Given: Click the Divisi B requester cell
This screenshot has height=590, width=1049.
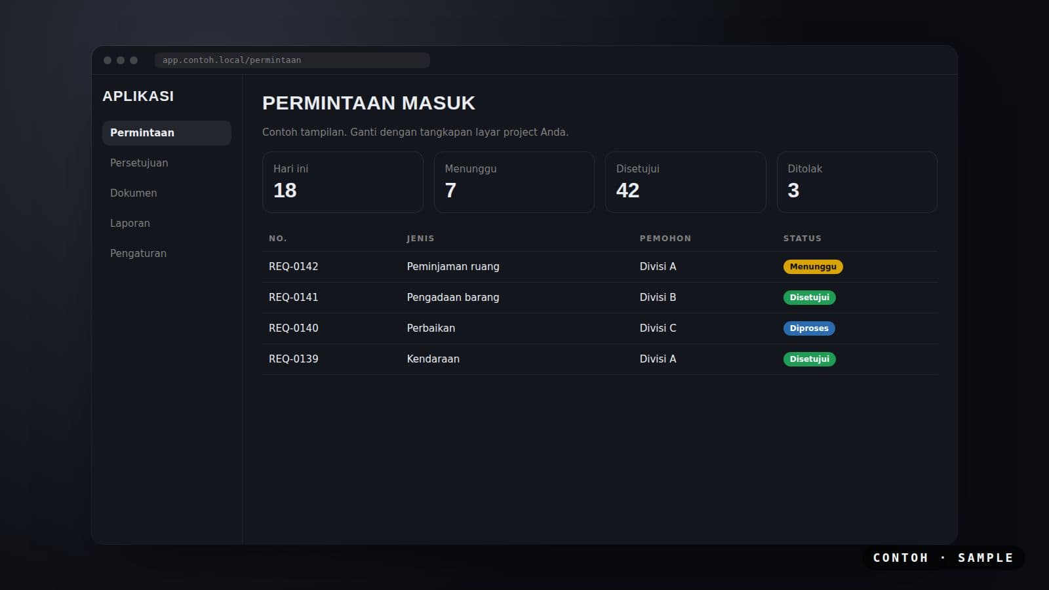Looking at the screenshot, I should pos(658,298).
